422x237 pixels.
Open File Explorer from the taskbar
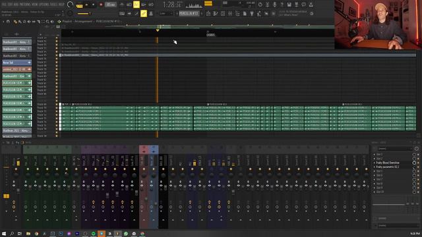point(28,234)
